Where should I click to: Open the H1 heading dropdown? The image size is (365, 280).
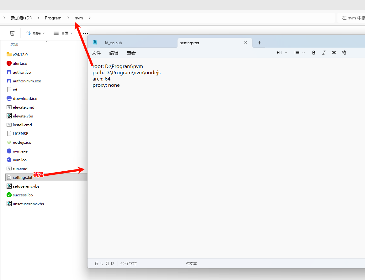(282, 53)
